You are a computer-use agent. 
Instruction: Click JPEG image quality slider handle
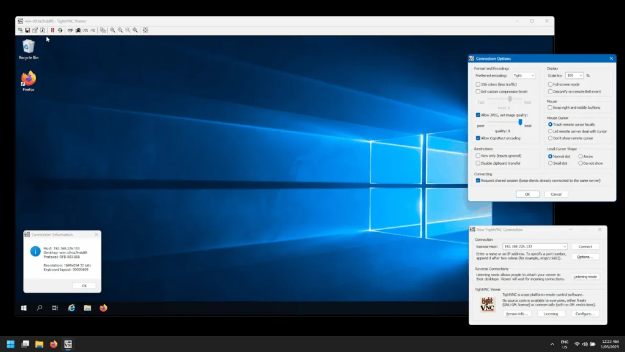(x=520, y=122)
